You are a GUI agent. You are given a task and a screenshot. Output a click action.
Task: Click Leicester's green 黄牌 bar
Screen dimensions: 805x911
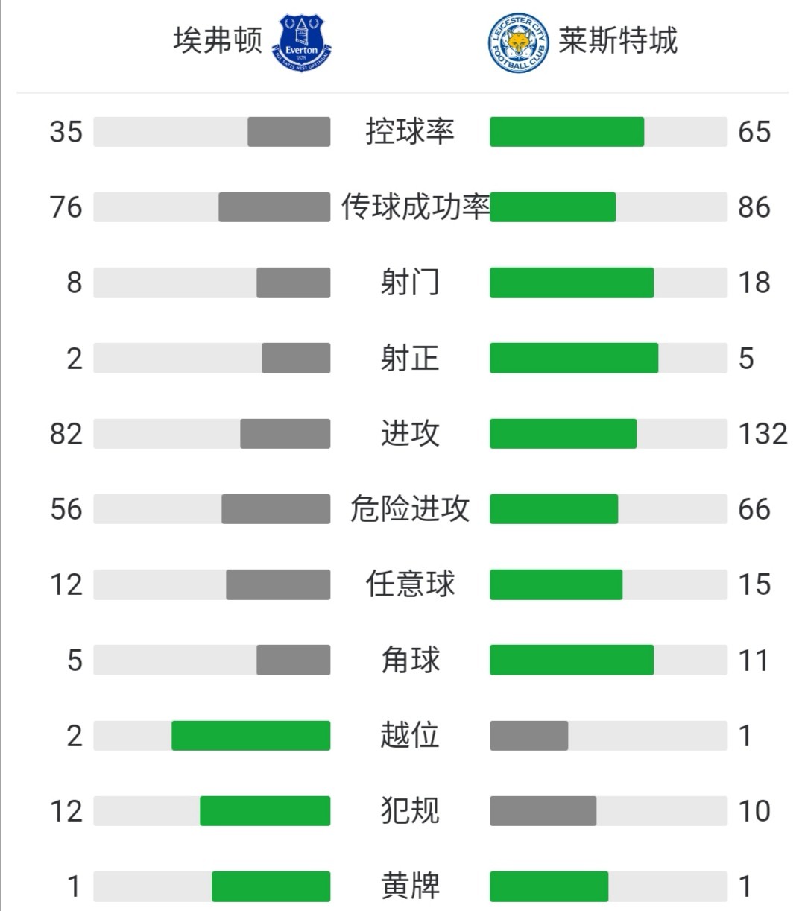point(549,886)
